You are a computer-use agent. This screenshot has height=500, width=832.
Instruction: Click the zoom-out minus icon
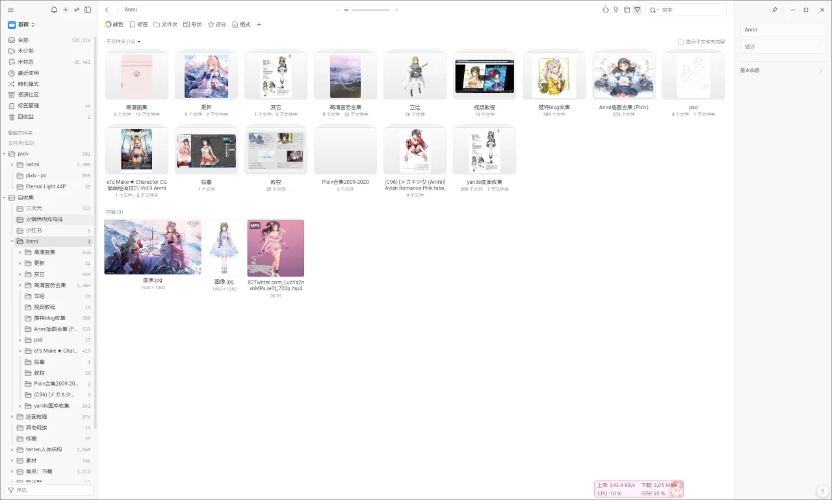coord(339,10)
